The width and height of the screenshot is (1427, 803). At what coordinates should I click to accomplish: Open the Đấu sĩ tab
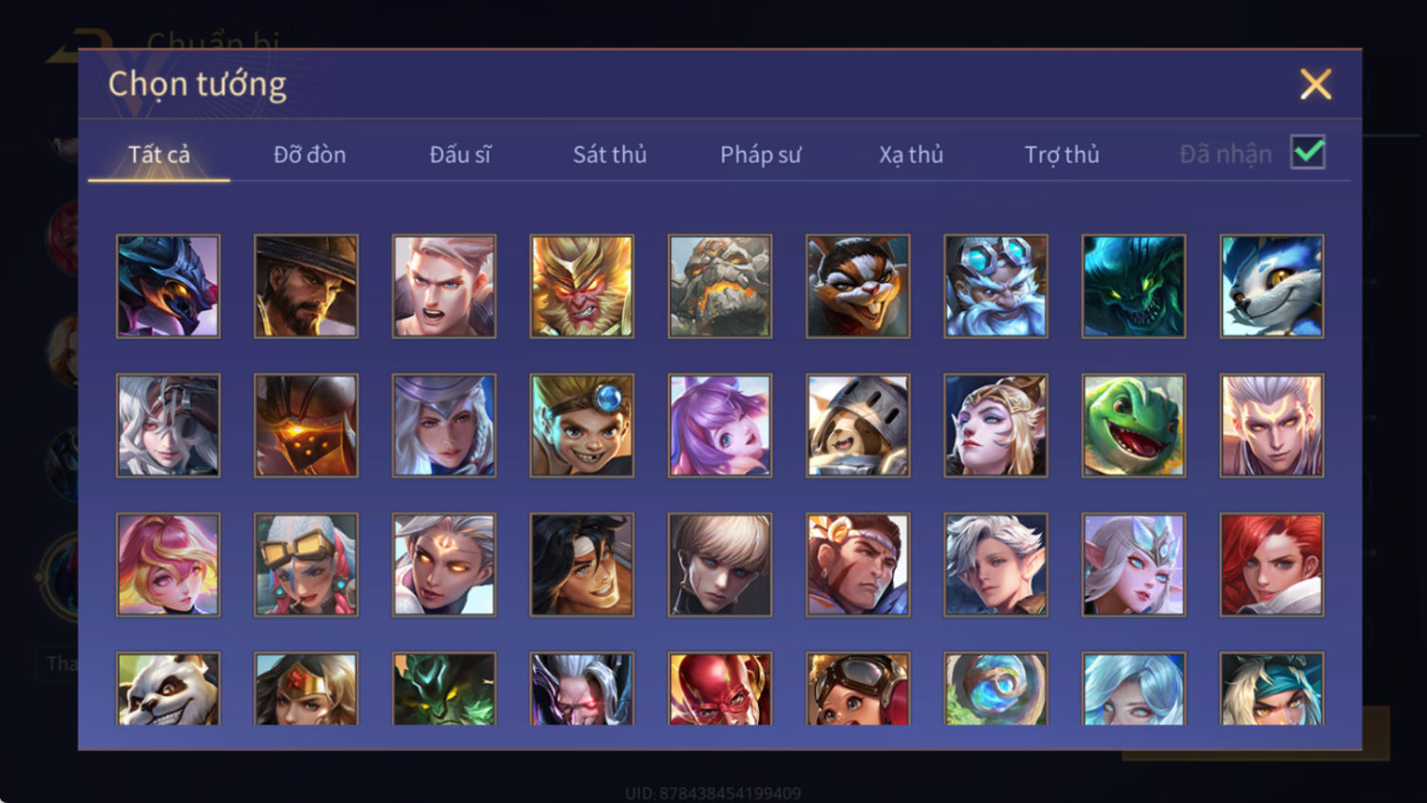[460, 154]
